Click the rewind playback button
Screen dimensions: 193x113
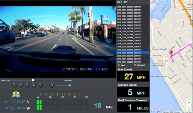coord(21,85)
